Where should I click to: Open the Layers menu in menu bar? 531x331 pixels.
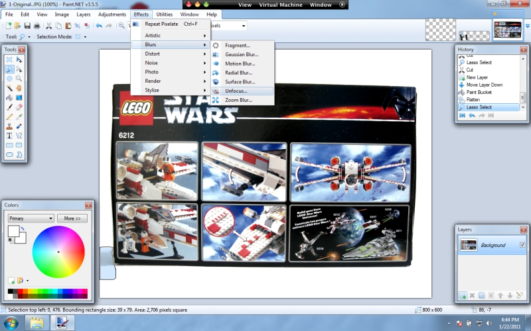tap(84, 15)
